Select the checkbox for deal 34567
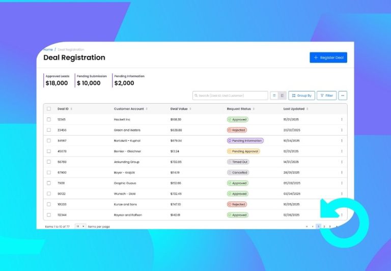 point(49,141)
